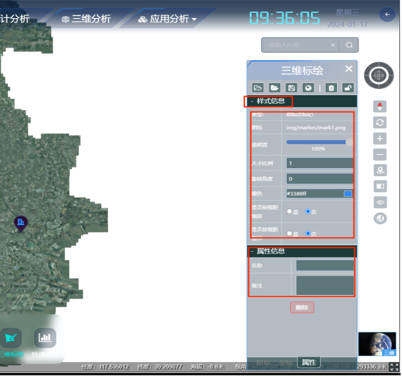
Task: Click the #3388ff color text field
Action: point(315,194)
